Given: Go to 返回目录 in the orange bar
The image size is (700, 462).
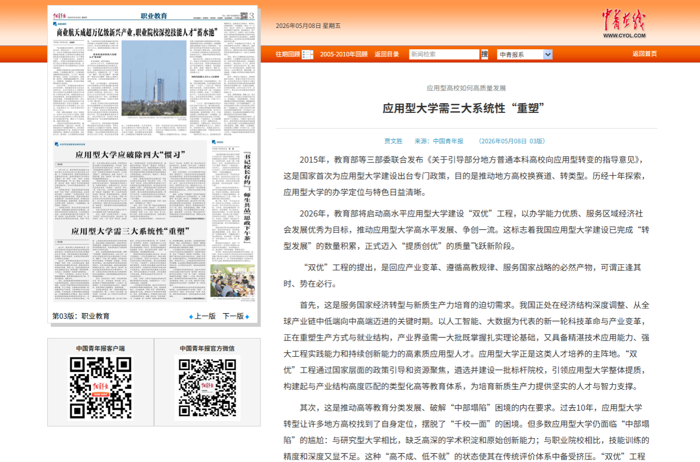Looking at the screenshot, I should (x=387, y=54).
